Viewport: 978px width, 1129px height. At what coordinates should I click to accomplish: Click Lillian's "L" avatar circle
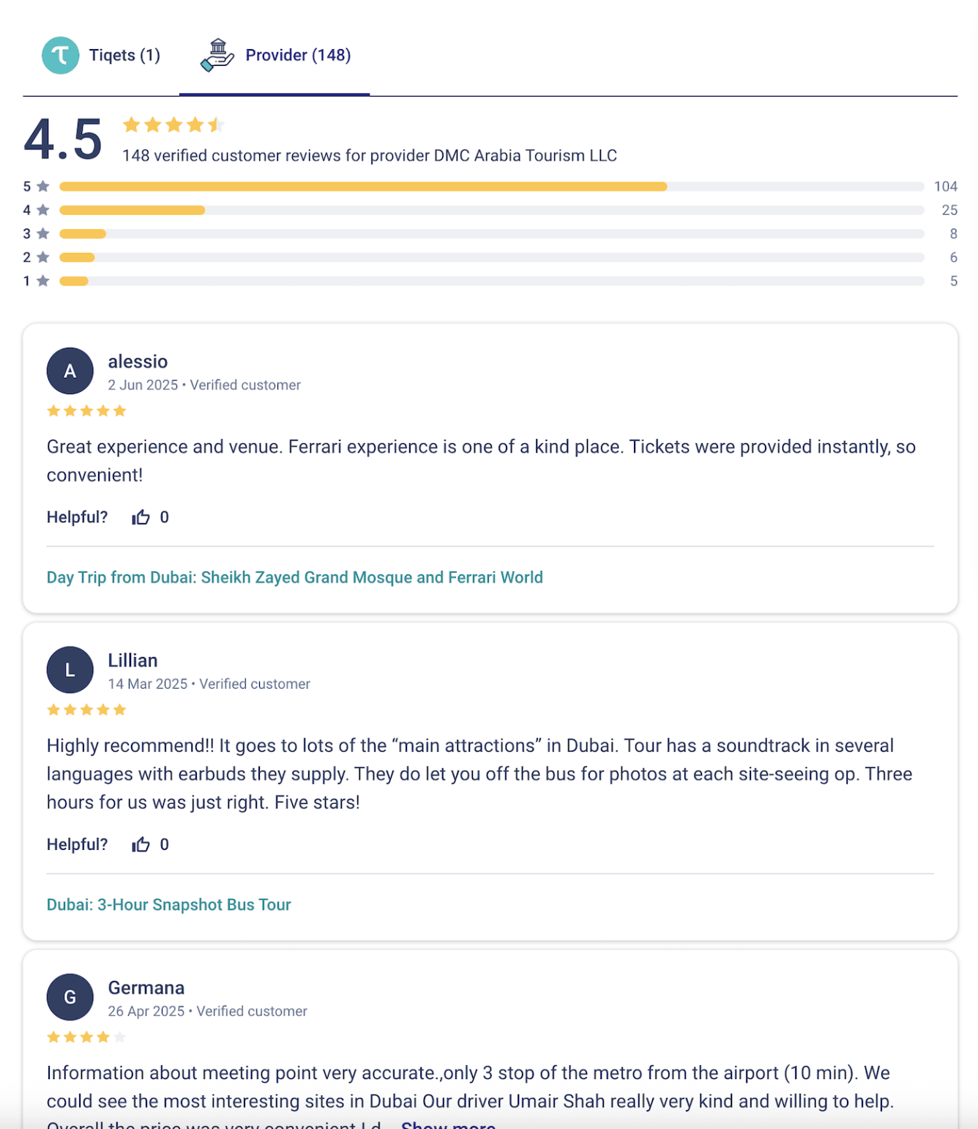pyautogui.click(x=70, y=670)
